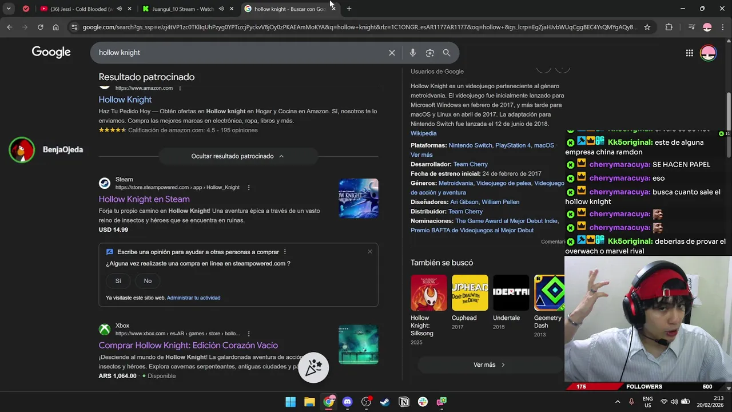Open Windows Start menu
The height and width of the screenshot is (412, 732).
[291, 402]
